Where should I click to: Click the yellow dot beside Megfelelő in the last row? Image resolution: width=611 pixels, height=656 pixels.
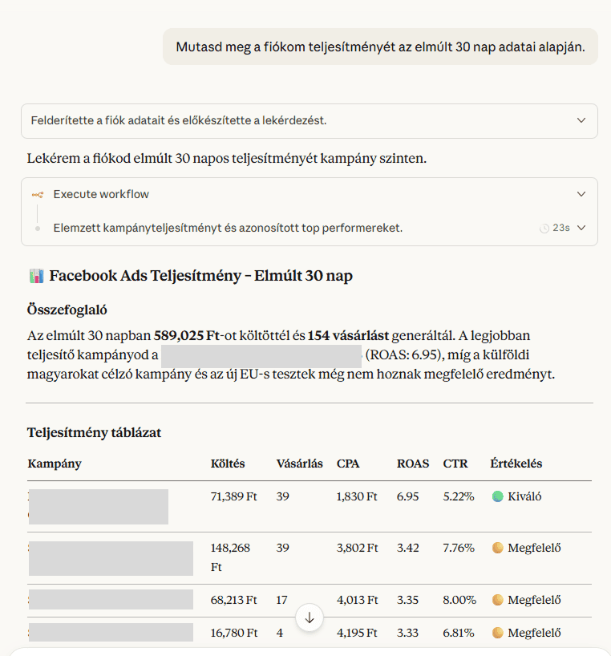point(498,632)
